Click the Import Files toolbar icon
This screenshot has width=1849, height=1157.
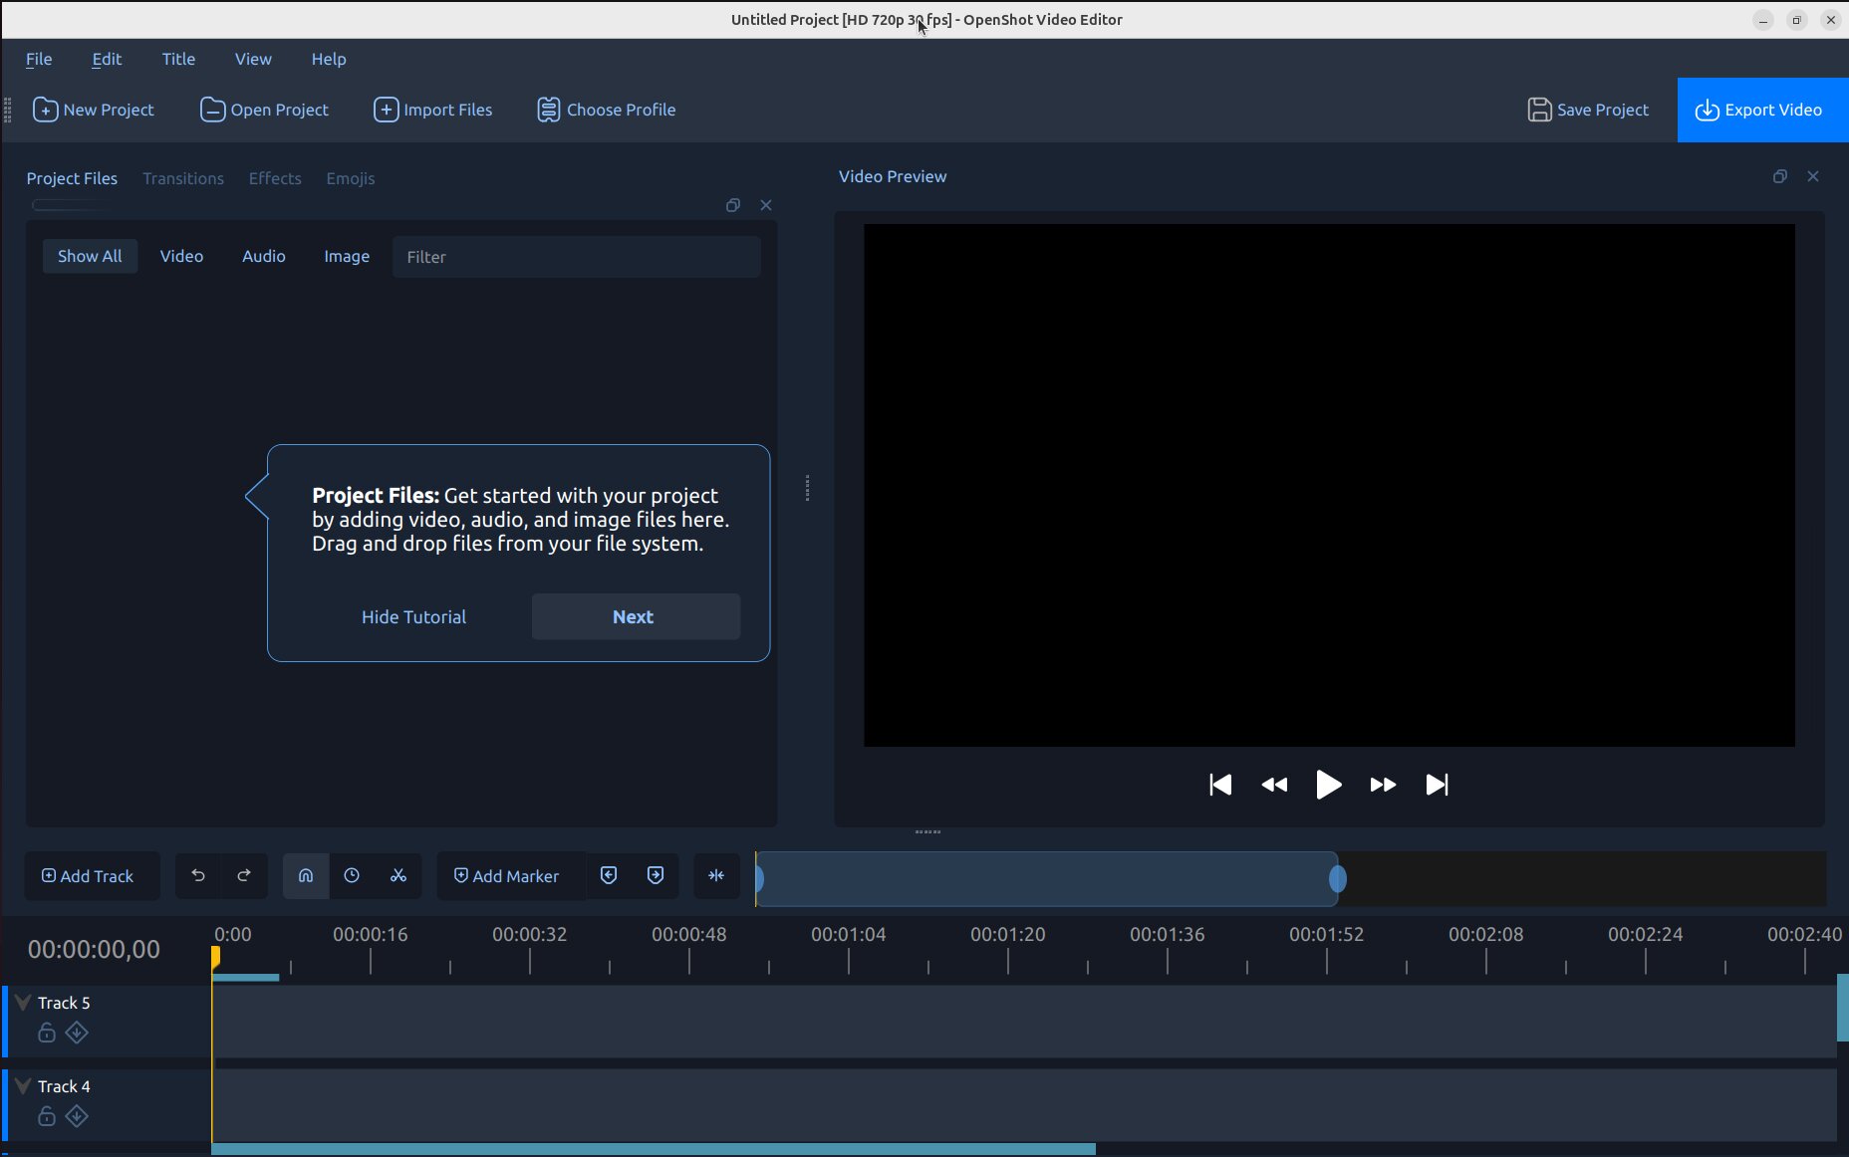387,110
